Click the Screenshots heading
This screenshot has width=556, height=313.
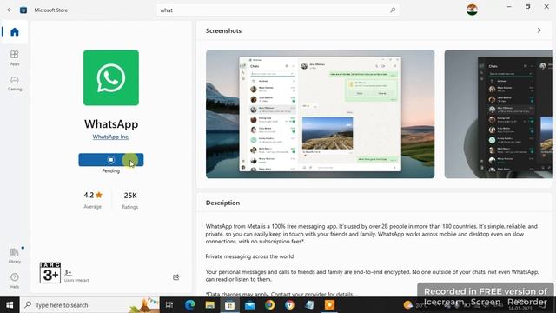coord(223,31)
